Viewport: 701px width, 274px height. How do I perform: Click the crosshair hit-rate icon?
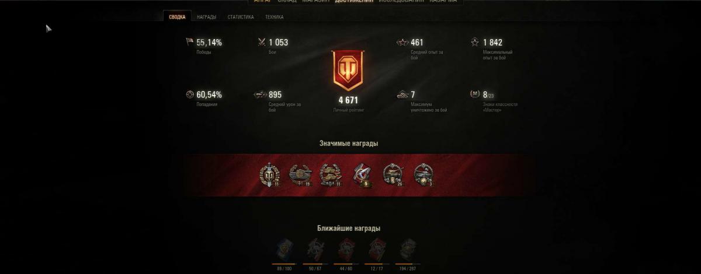(x=189, y=94)
